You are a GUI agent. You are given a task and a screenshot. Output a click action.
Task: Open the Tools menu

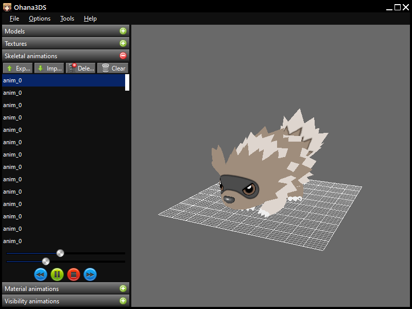pyautogui.click(x=67, y=19)
